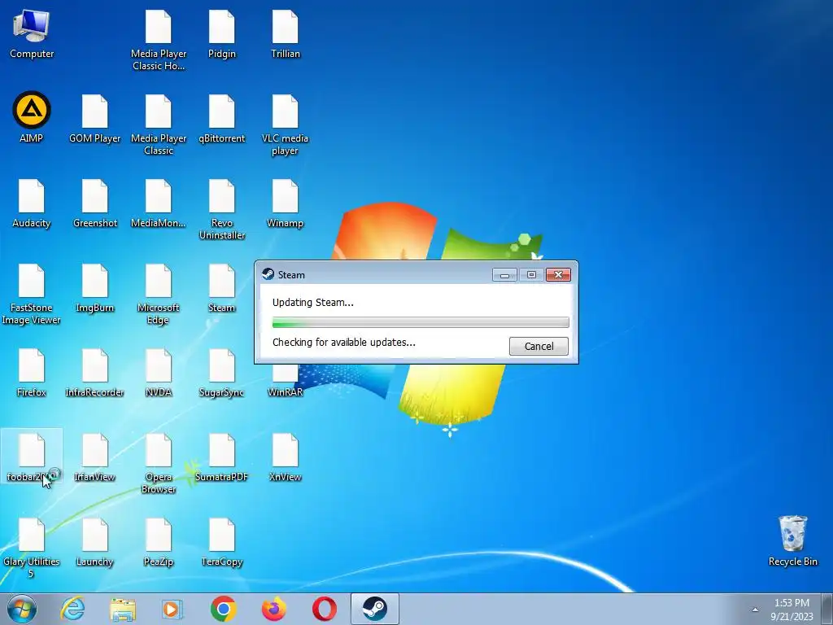Viewport: 833px width, 625px height.
Task: Launch Firefox from the taskbar
Action: pos(273,609)
